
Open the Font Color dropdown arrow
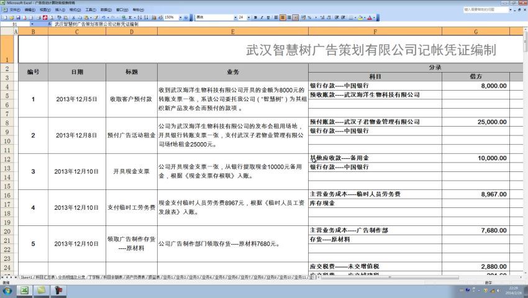pyautogui.click(x=374, y=17)
